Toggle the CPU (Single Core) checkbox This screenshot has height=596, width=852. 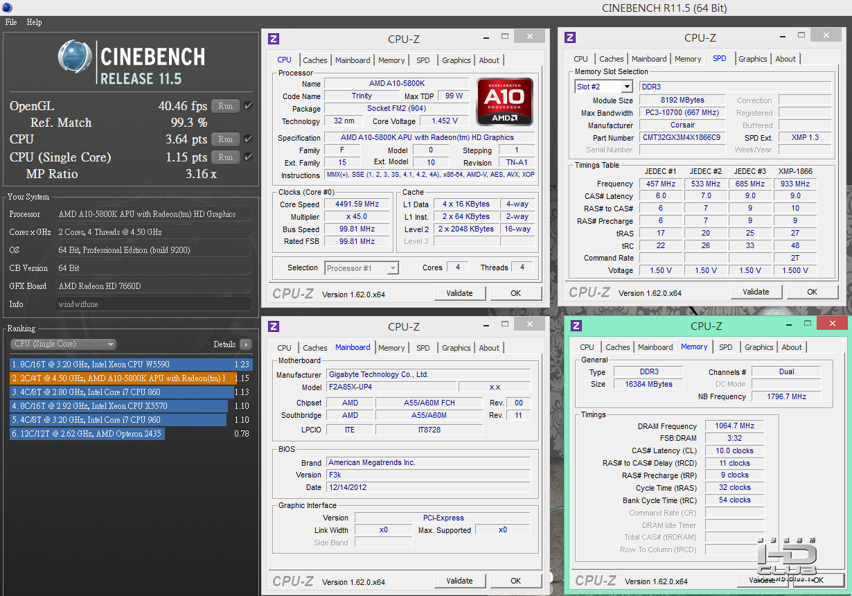click(x=248, y=157)
